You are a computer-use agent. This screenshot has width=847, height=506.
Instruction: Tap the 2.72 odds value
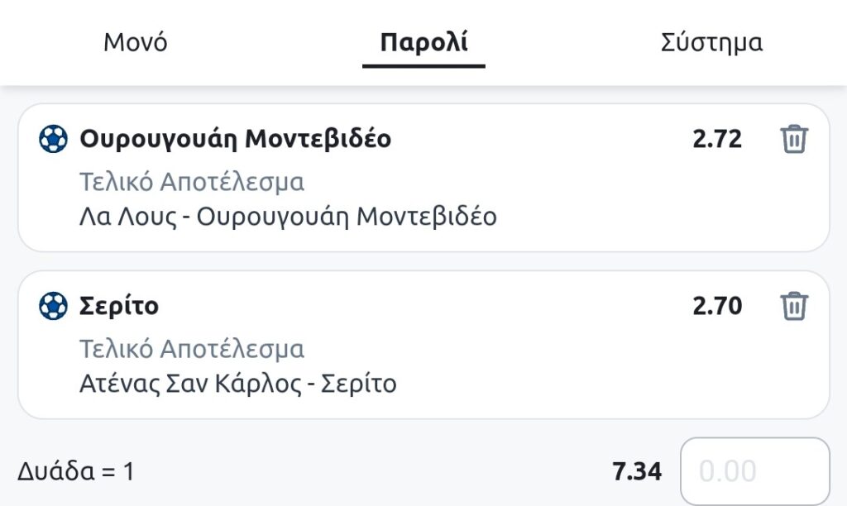click(717, 140)
